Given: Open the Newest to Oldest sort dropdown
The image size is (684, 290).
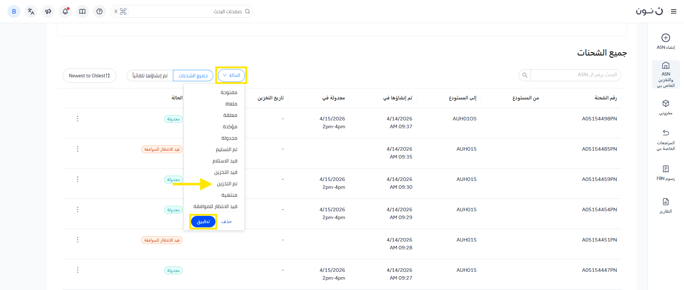Looking at the screenshot, I should pyautogui.click(x=89, y=76).
